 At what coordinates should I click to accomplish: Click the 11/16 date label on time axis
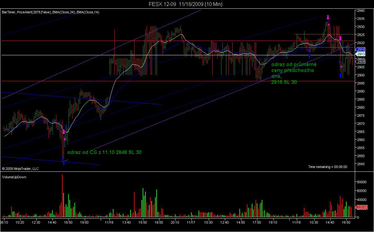[x=109, y=222]
